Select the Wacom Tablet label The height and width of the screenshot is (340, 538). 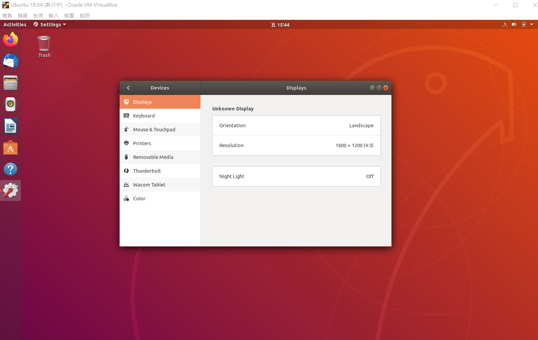(x=149, y=185)
